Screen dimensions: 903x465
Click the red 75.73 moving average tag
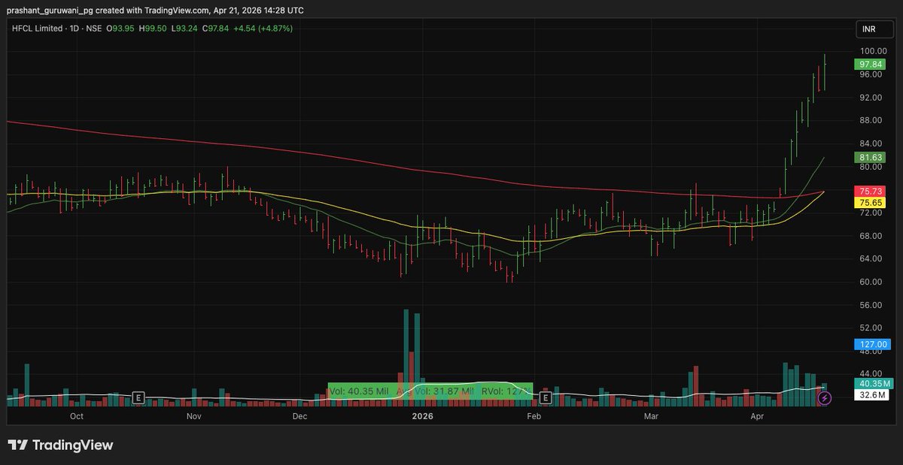tap(871, 192)
